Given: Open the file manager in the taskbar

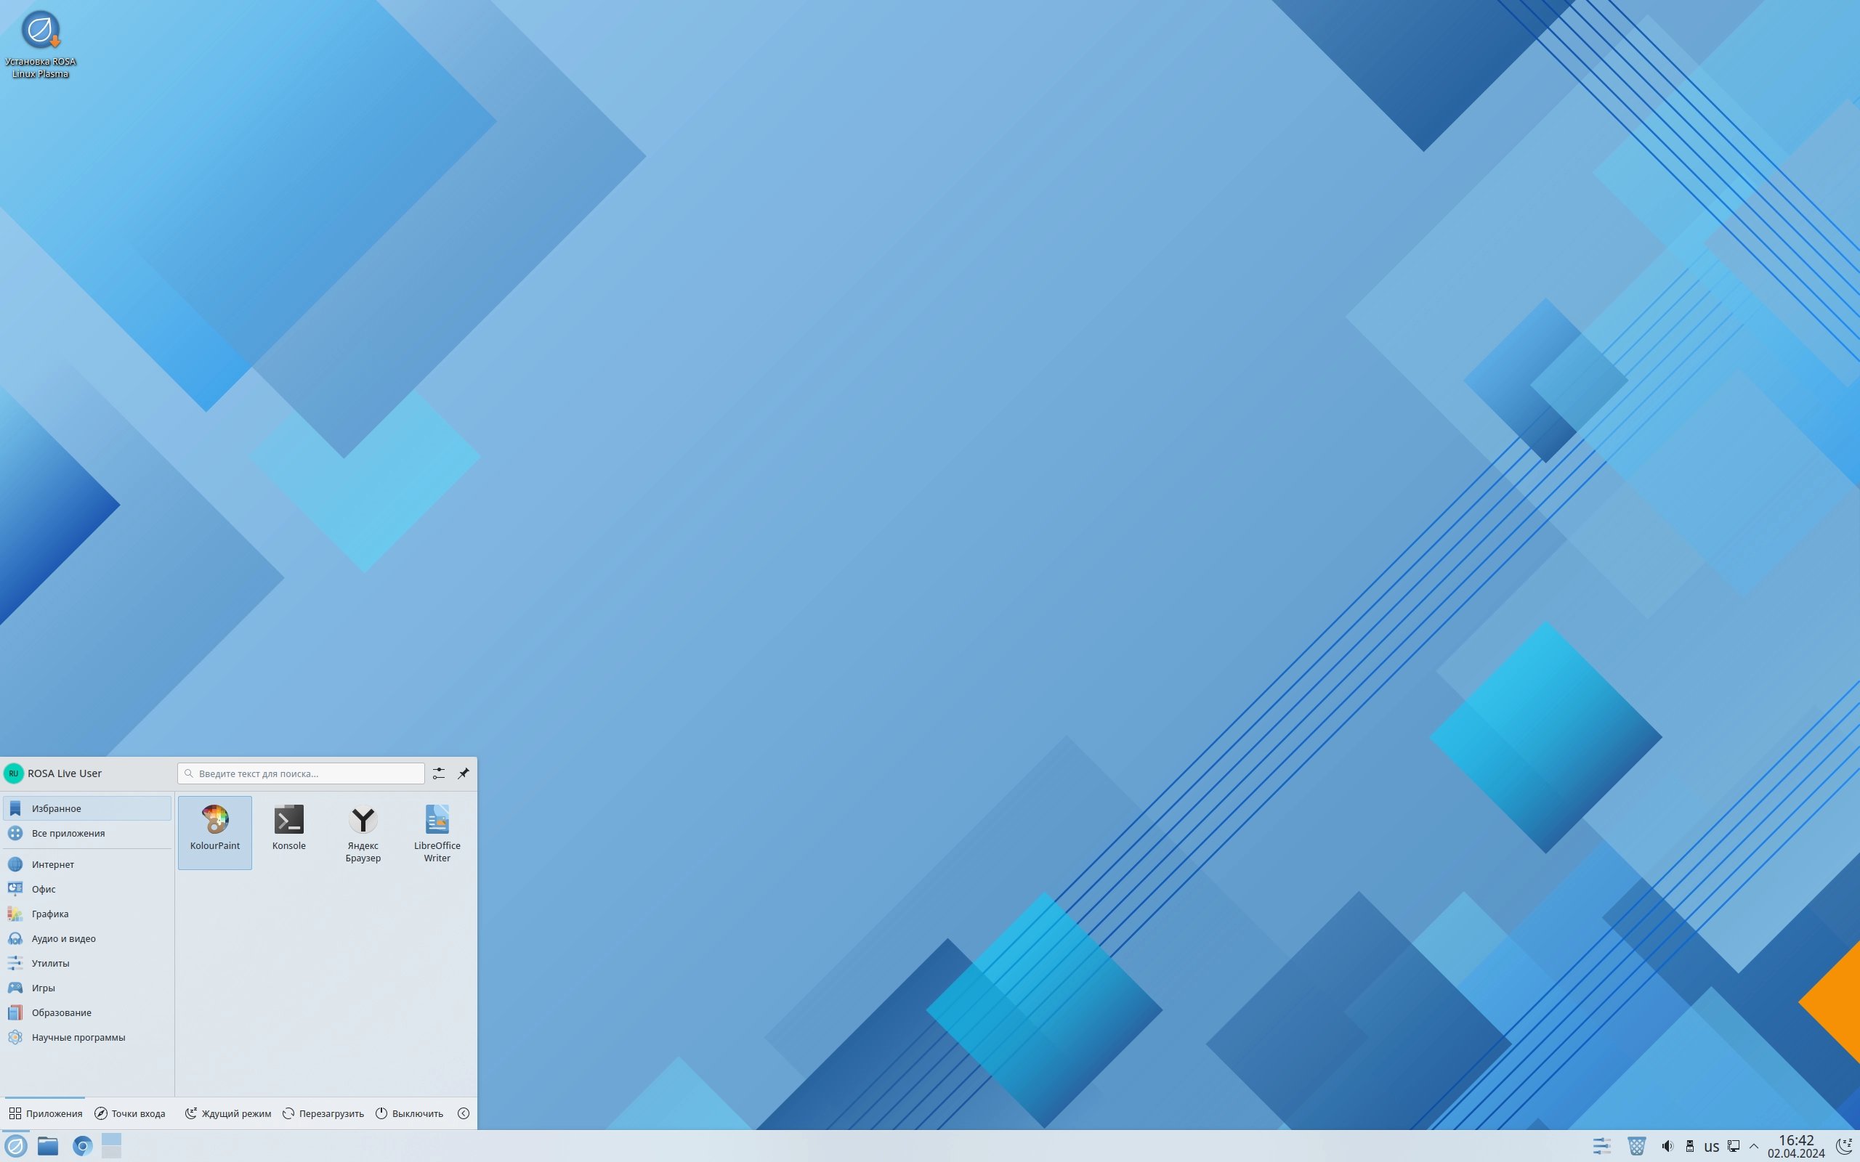Looking at the screenshot, I should pos(48,1146).
